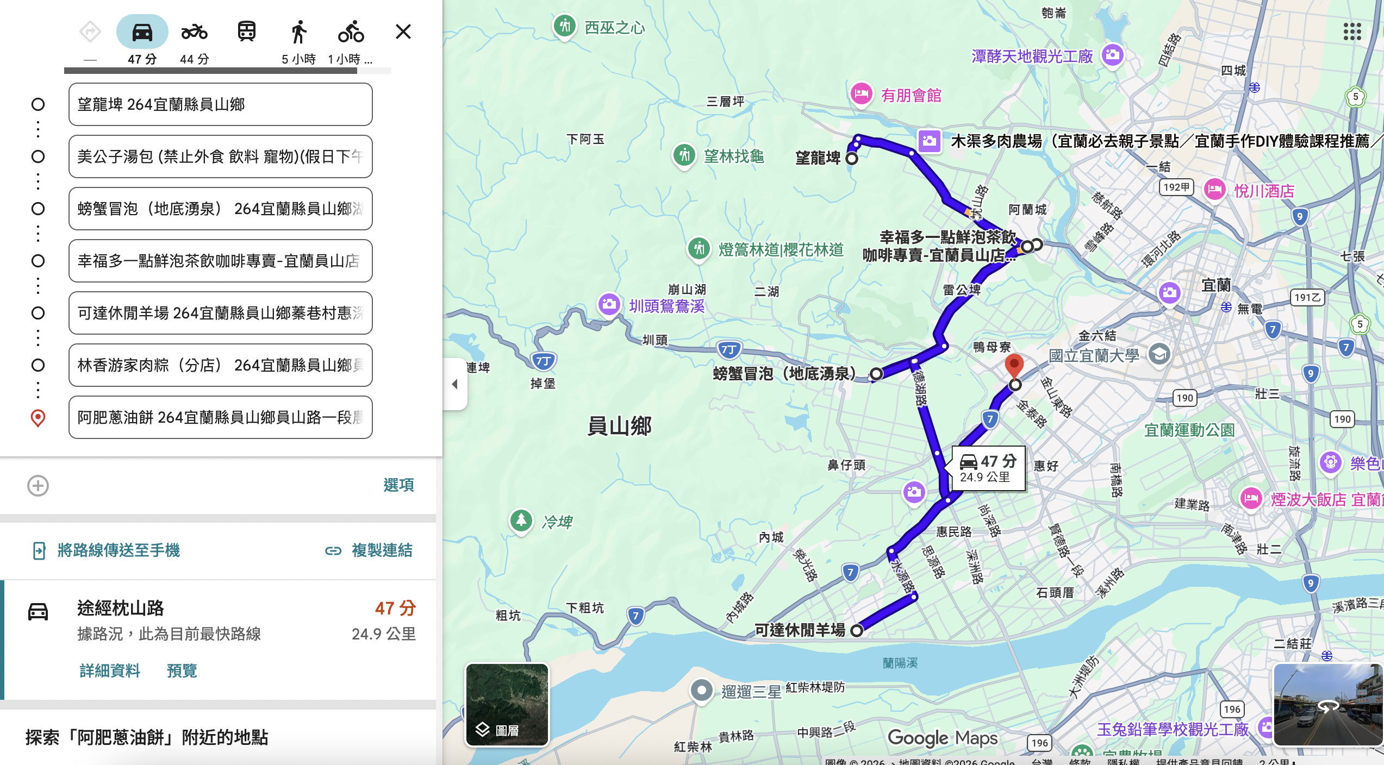Select the public transit travel mode icon
Viewport: 1384px width, 765px height.
click(246, 32)
